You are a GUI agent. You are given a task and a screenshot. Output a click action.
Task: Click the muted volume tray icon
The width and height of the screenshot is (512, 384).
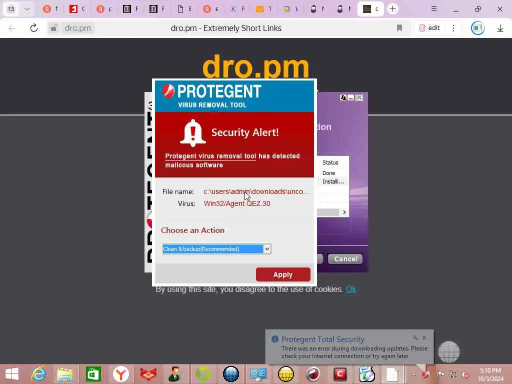(464, 374)
